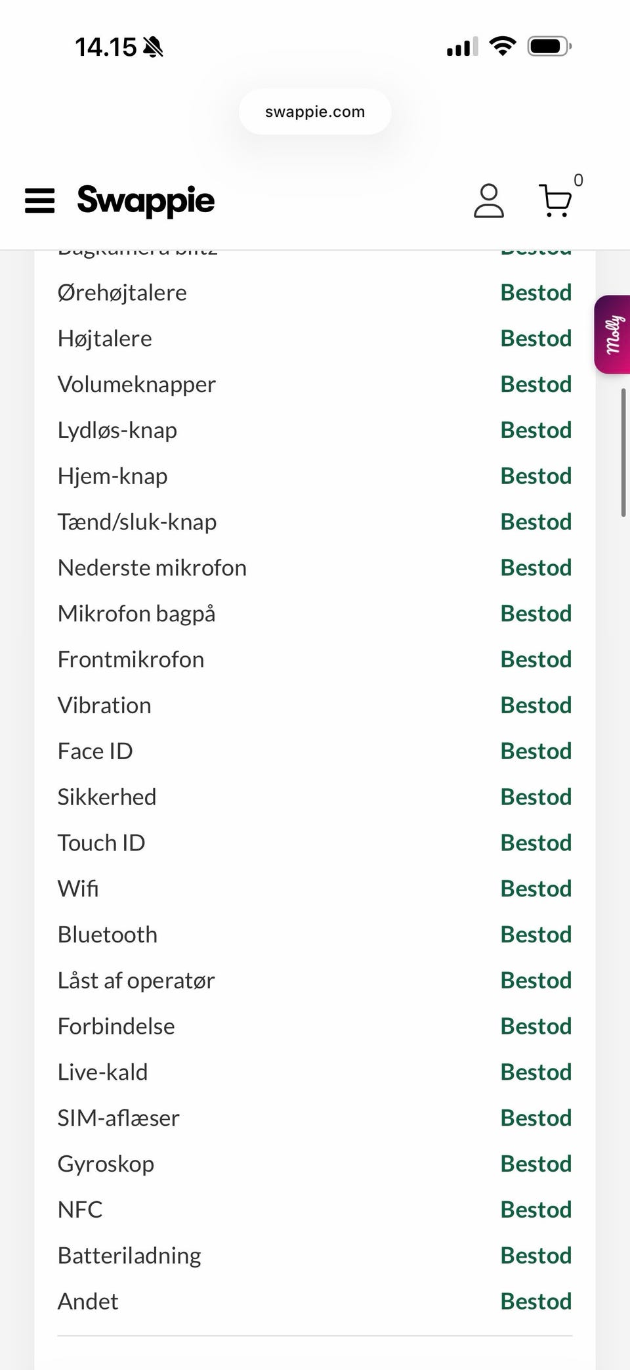Viewport: 630px width, 1370px height.
Task: Tap the Swappie logo
Action: [x=146, y=200]
